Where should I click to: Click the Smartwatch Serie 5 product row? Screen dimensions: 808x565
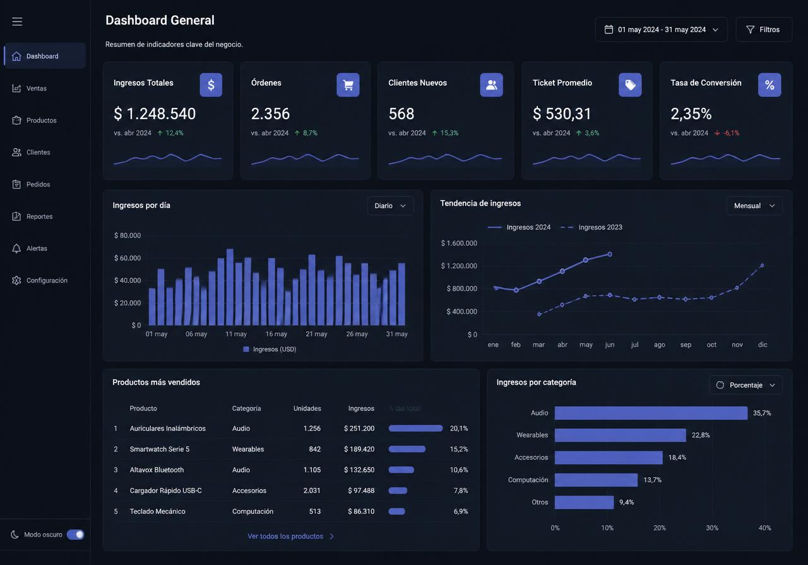click(x=291, y=450)
